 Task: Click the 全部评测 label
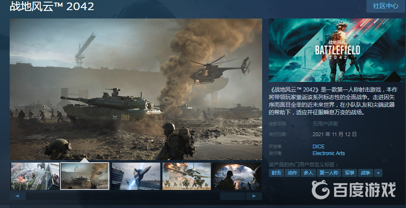click(278, 124)
